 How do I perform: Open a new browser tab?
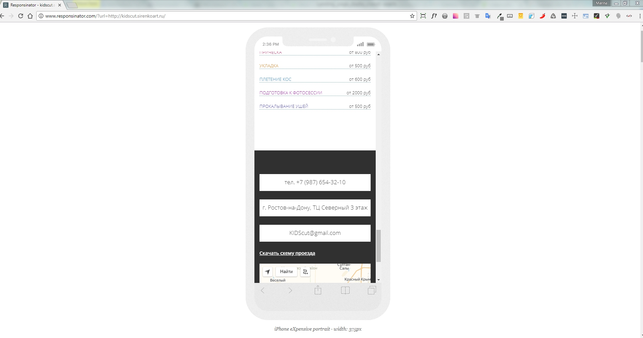72,5
